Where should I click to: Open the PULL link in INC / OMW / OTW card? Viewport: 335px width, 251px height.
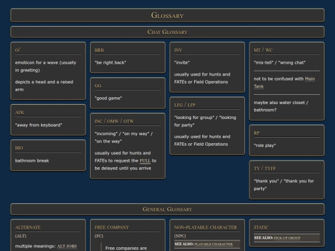click(x=145, y=161)
